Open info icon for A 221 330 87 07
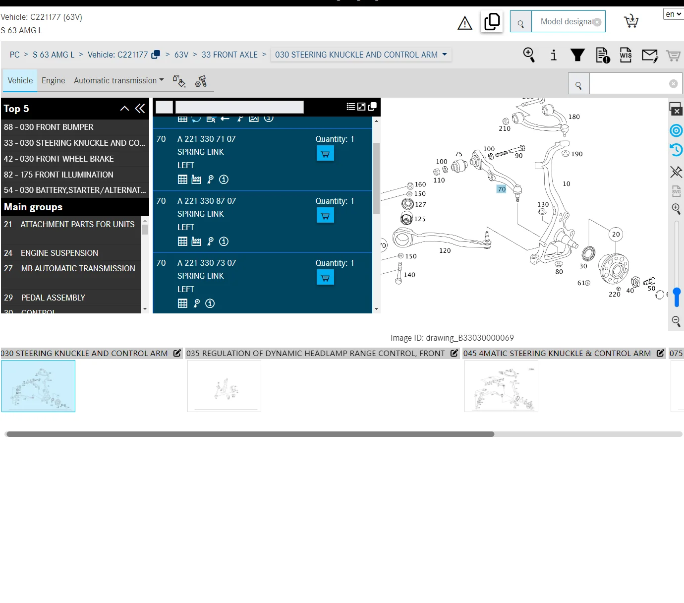Viewport: 684px width, 603px height. (224, 241)
